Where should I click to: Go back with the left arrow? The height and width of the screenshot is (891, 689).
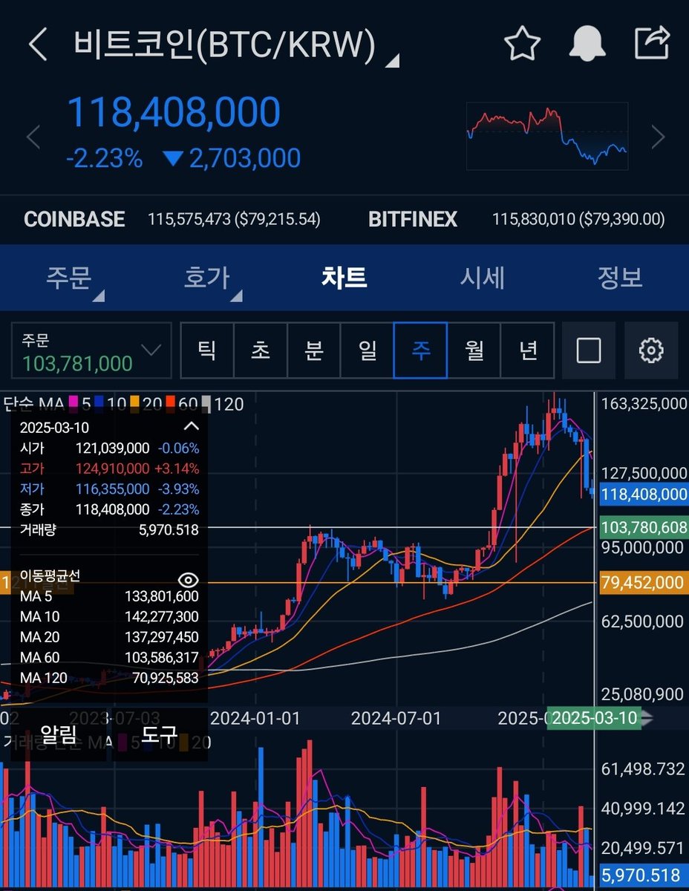point(37,45)
